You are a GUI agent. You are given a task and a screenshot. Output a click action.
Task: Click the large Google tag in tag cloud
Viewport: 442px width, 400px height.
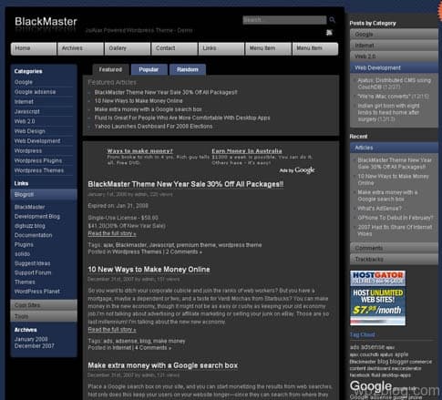[371, 386]
